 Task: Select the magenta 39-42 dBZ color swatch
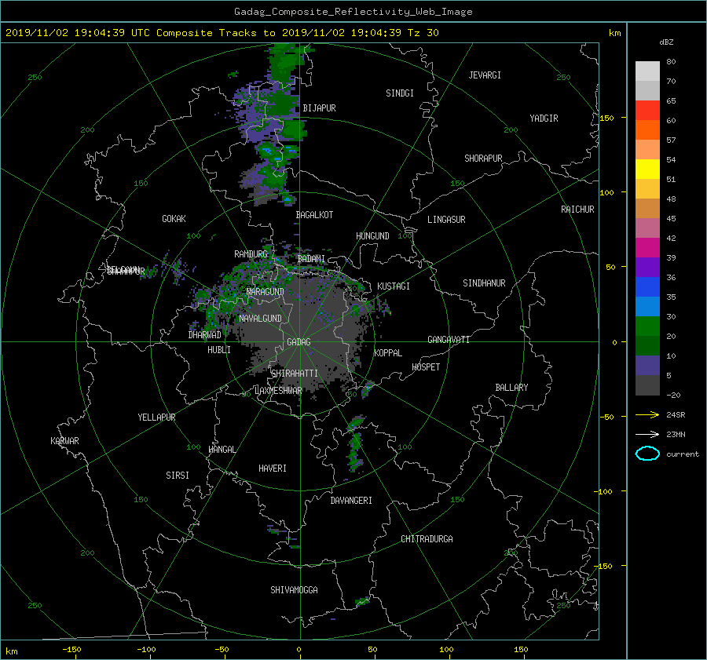pos(647,248)
